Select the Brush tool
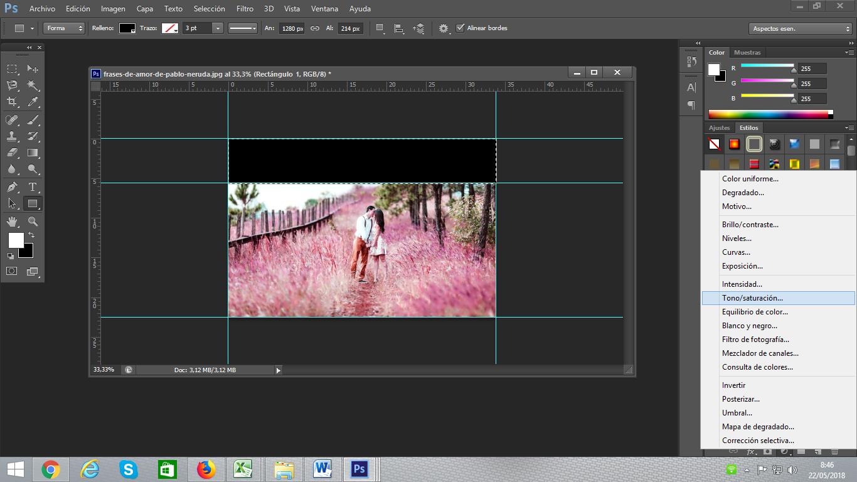The height and width of the screenshot is (482, 857). pos(33,120)
